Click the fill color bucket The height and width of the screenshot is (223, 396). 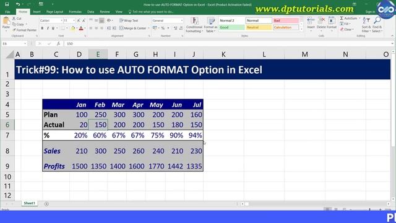point(73,28)
